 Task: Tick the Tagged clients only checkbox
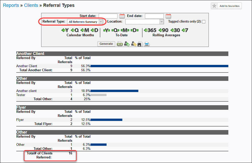tap(204, 22)
